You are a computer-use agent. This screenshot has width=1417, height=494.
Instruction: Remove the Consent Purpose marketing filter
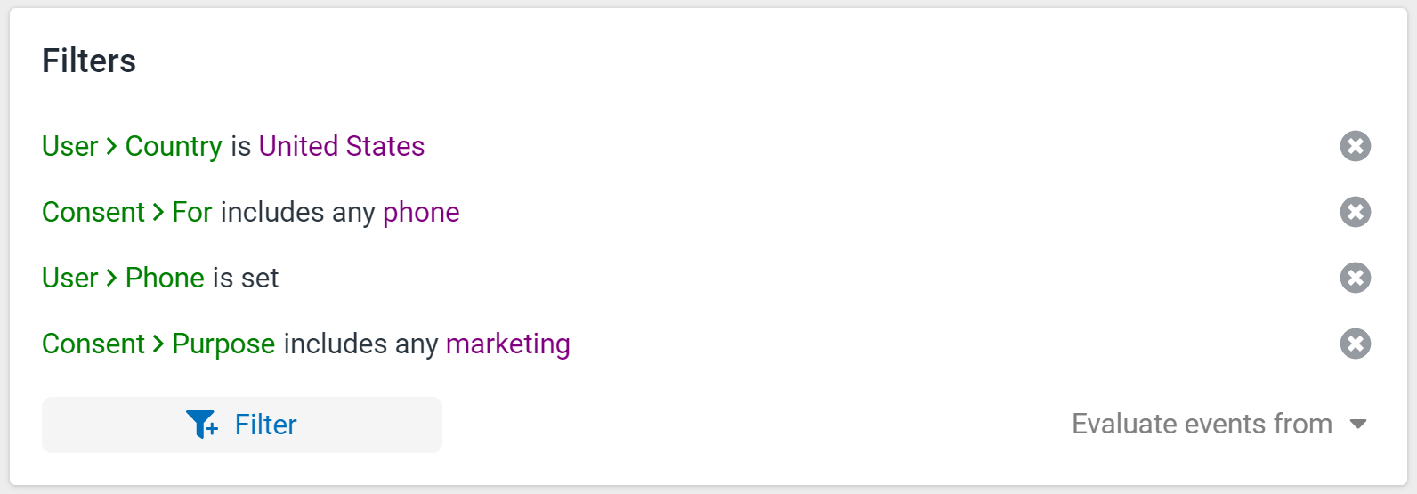[x=1355, y=344]
